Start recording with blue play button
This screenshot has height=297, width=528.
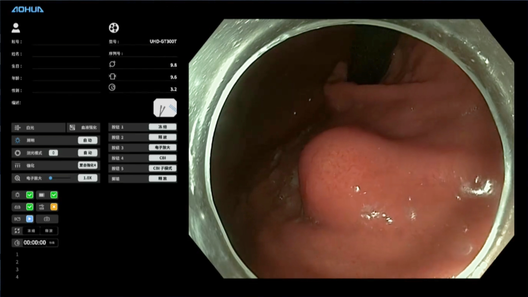[x=30, y=219]
